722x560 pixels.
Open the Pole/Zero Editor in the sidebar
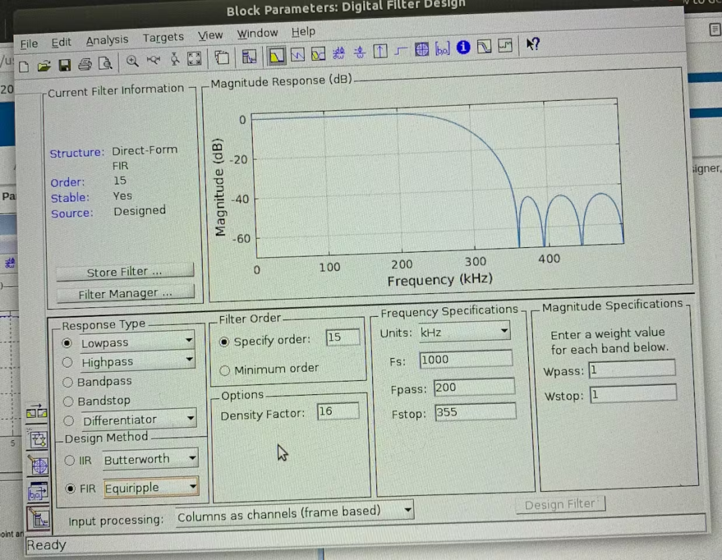[39, 466]
